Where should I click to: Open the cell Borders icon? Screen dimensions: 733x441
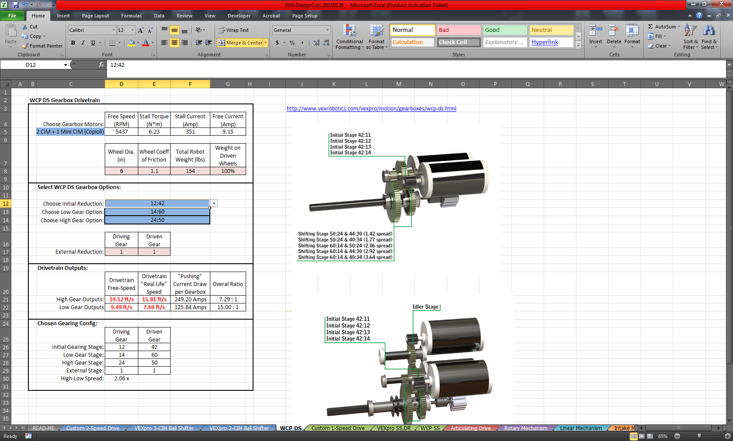tap(112, 43)
